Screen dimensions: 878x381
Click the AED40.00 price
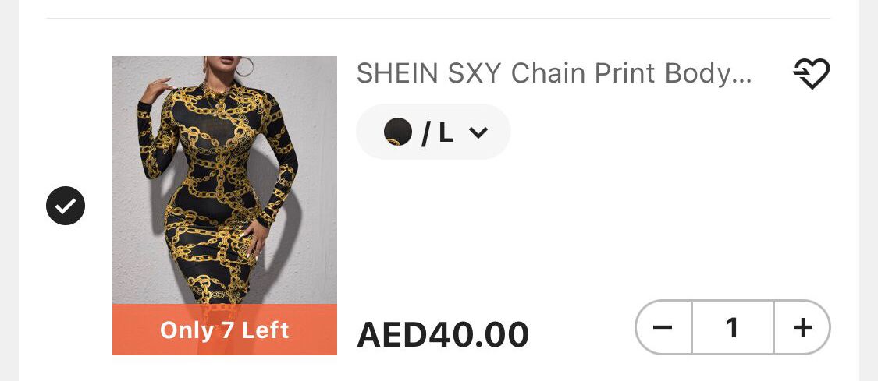pyautogui.click(x=443, y=334)
